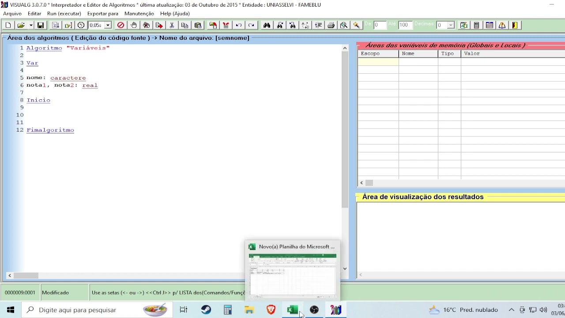Screen dimensions: 565x318
Task: Open the Manutenção menu
Action: point(139,14)
